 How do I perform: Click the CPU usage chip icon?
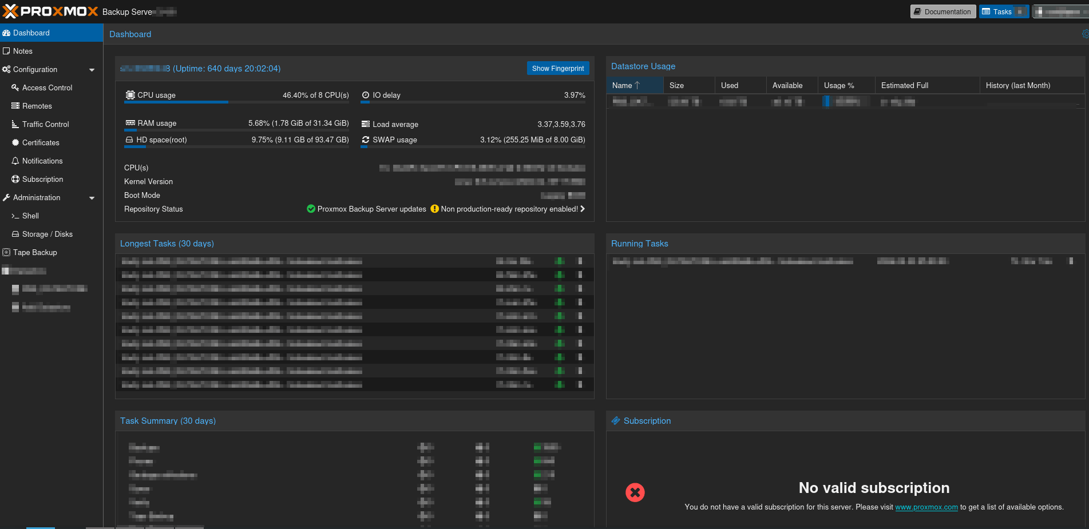[x=130, y=95]
